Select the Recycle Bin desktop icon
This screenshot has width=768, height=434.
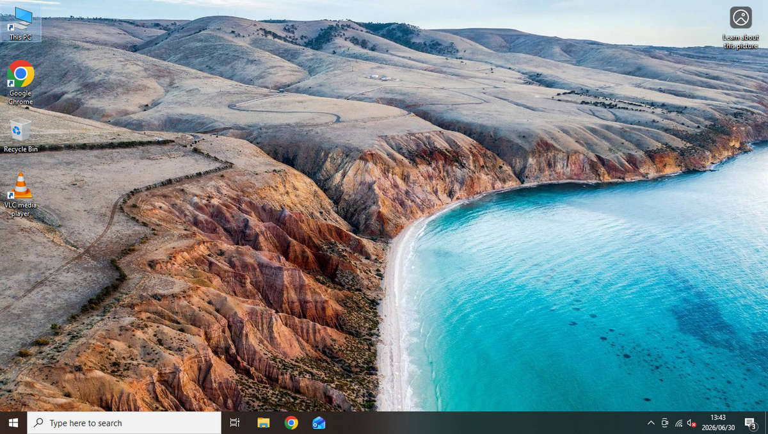[20, 134]
